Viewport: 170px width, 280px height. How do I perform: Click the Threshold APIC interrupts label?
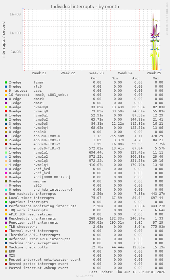click(x=35, y=235)
